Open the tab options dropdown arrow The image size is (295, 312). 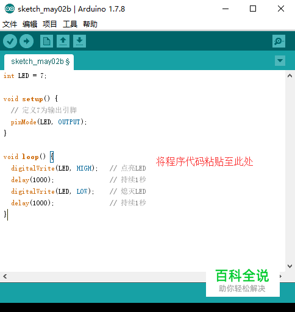tap(280, 60)
